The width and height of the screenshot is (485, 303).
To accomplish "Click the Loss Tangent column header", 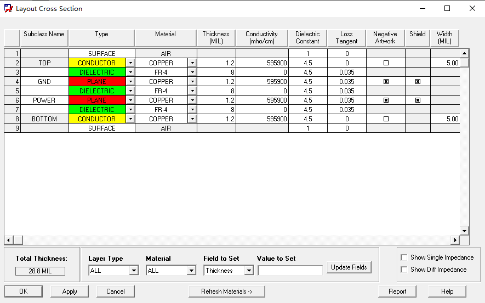I will 346,38.
